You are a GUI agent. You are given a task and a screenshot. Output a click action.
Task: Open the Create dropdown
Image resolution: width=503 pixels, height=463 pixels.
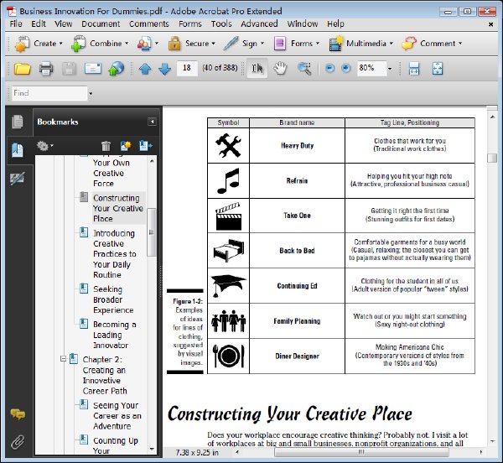click(39, 44)
